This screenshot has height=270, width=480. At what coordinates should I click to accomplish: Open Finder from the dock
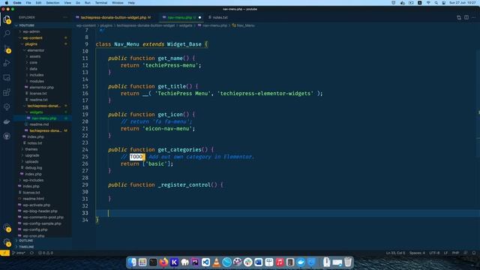click(132, 262)
